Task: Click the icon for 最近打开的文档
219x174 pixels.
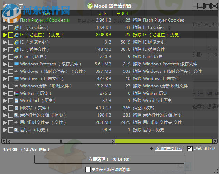Action: (16, 115)
